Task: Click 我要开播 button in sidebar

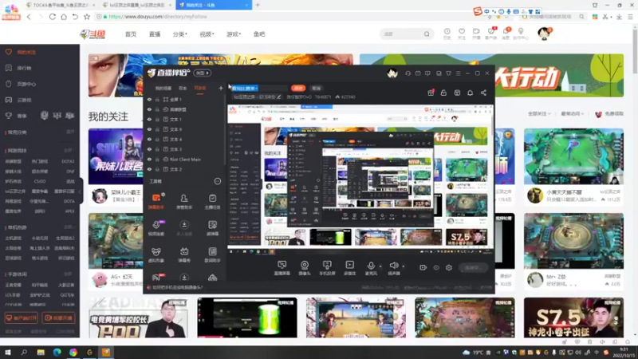Action: pos(58,318)
